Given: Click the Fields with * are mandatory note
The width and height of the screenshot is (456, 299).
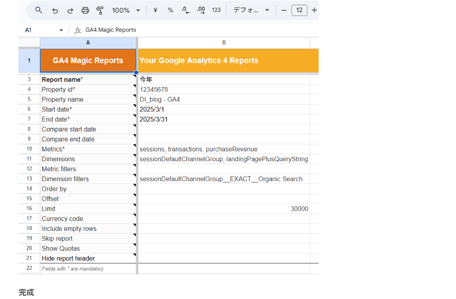Looking at the screenshot, I should click(x=88, y=268).
